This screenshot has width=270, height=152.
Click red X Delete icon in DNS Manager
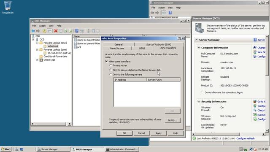coord(56,31)
